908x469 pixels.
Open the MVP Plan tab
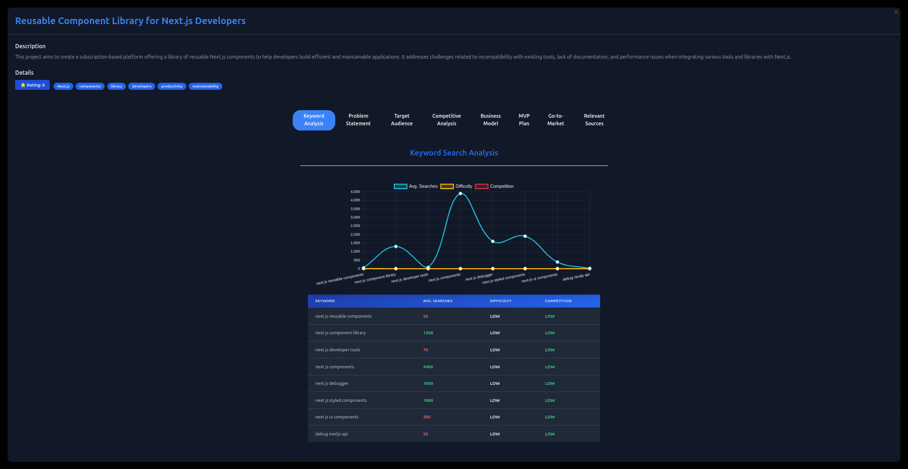point(524,120)
